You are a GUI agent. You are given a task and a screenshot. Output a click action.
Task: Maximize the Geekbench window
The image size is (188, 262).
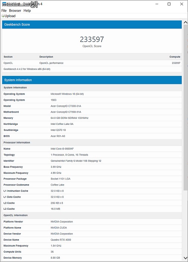169,4
